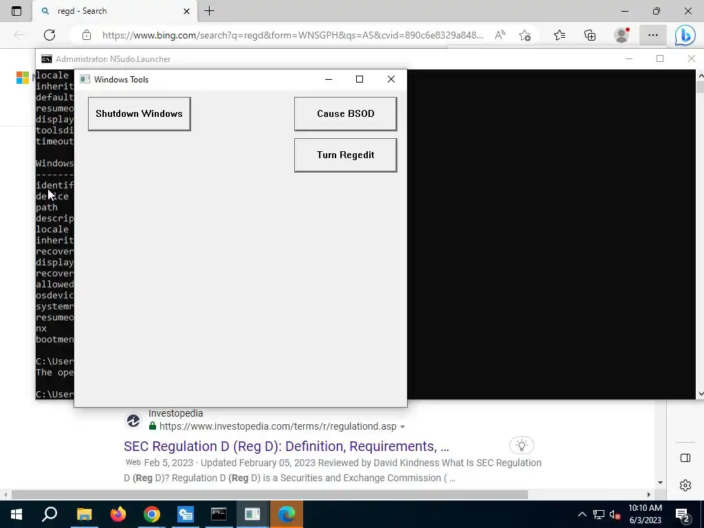The height and width of the screenshot is (528, 704).
Task: Maximize the NSudo.Launcher console window
Action: point(660,59)
